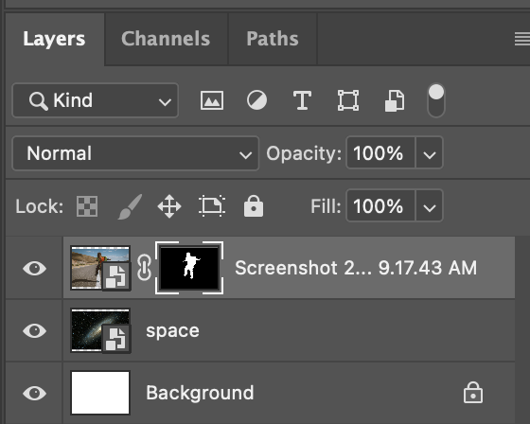Expand the Opacity slider arrow
530x424 pixels.
(430, 152)
